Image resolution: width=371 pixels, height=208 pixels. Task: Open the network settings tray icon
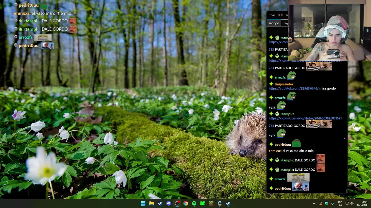(347, 203)
